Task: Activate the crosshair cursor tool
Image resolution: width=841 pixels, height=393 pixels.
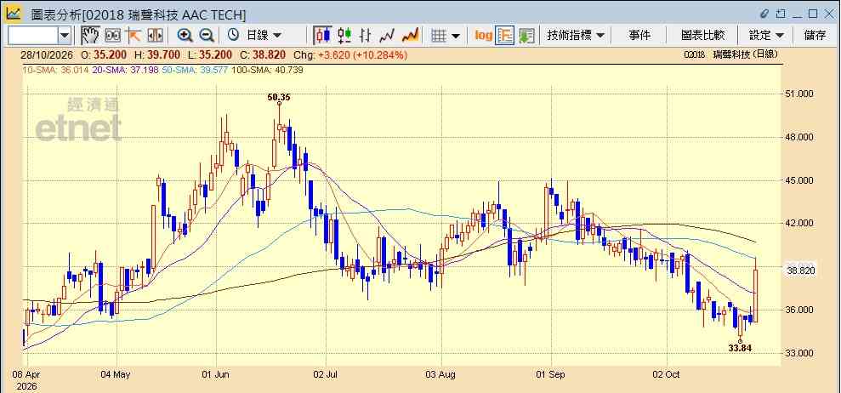Action: tap(133, 36)
